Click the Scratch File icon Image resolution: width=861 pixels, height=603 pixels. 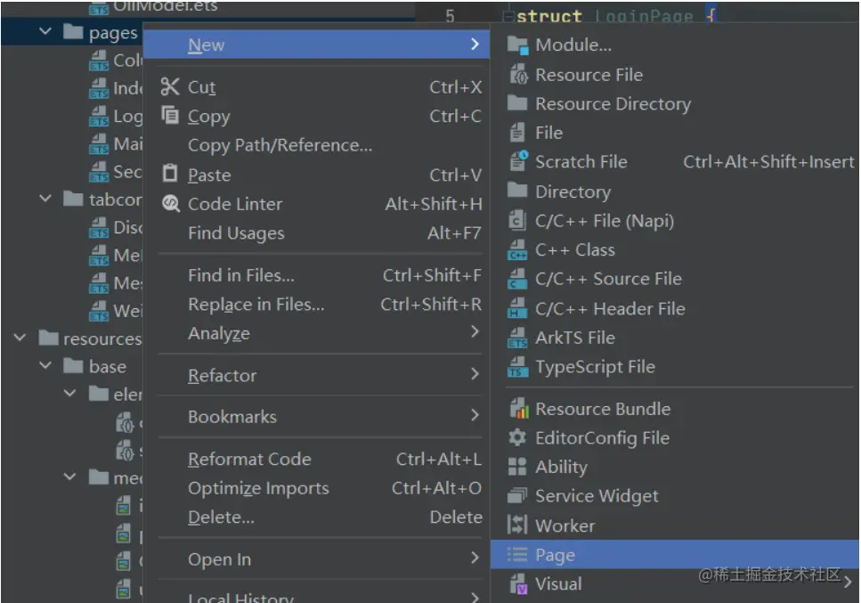[x=517, y=162]
